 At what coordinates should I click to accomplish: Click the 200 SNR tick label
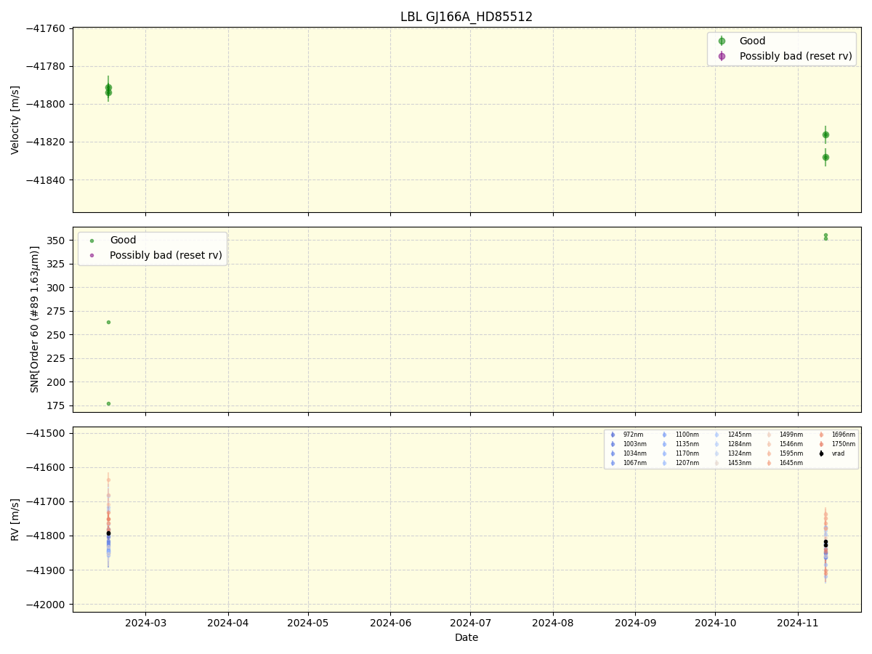point(57,382)
